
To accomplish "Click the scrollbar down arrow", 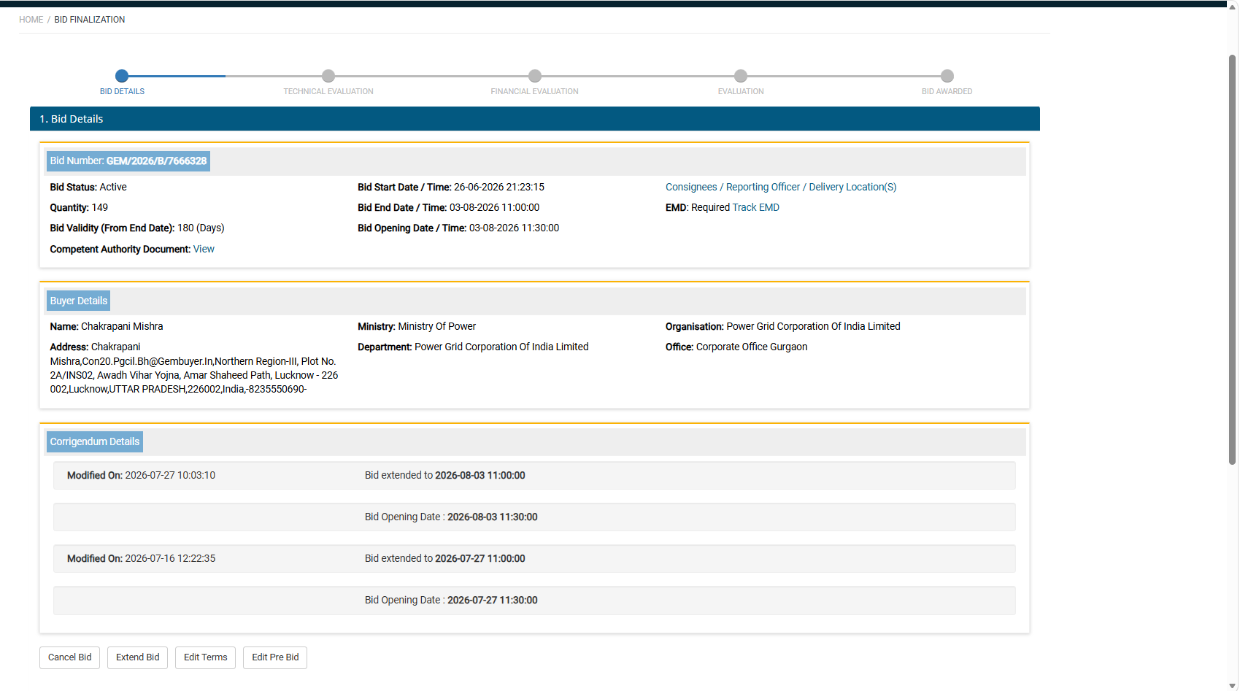I will 1233,686.
